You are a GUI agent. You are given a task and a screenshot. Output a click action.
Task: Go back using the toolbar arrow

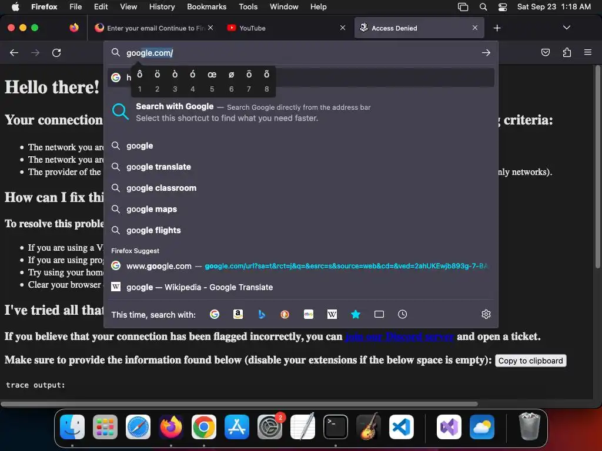click(14, 52)
